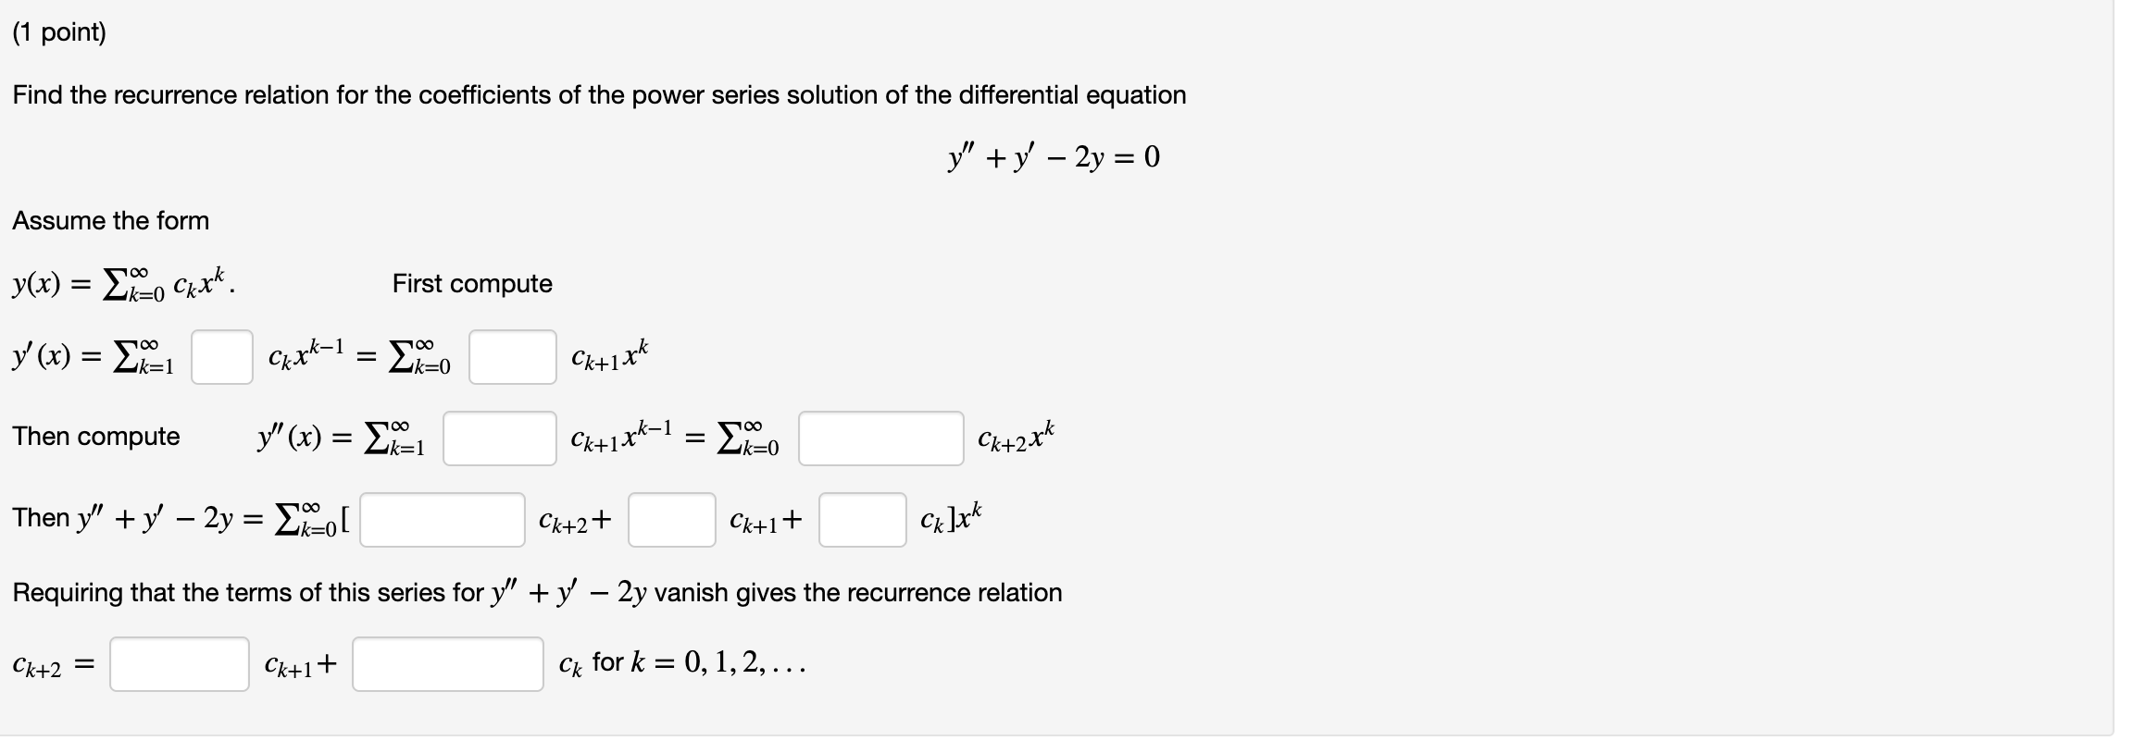The image size is (2146, 753).
Task: Select the problem statement text
Action: [599, 94]
